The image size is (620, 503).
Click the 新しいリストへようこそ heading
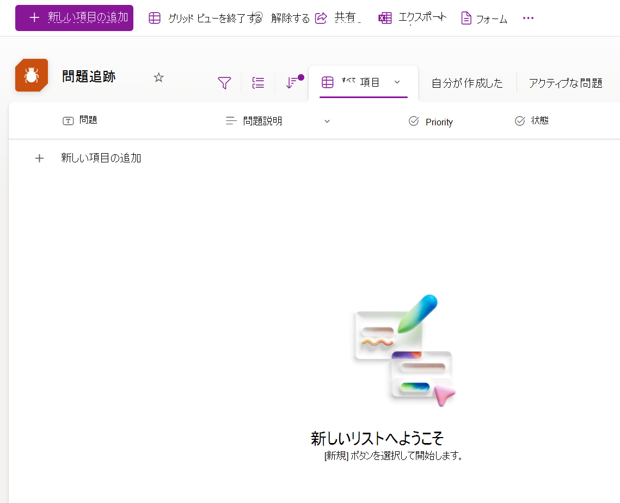coord(377,439)
